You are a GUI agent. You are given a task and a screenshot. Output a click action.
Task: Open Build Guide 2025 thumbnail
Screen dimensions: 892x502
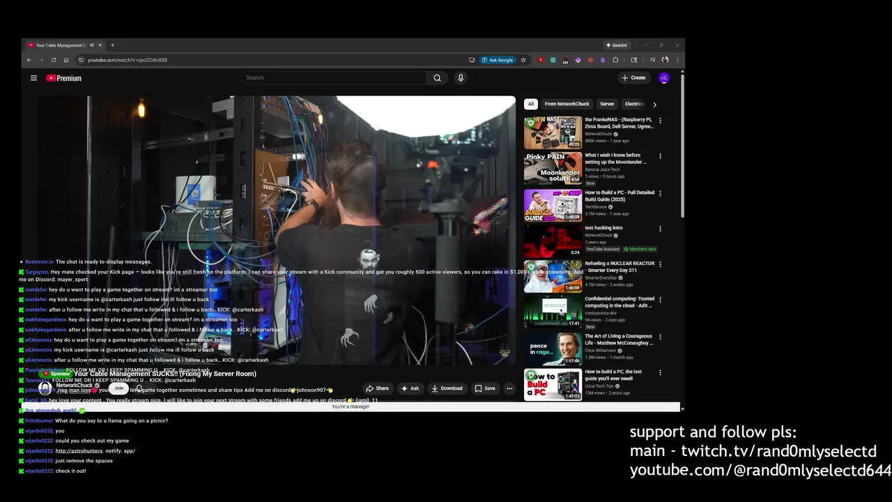pos(553,205)
